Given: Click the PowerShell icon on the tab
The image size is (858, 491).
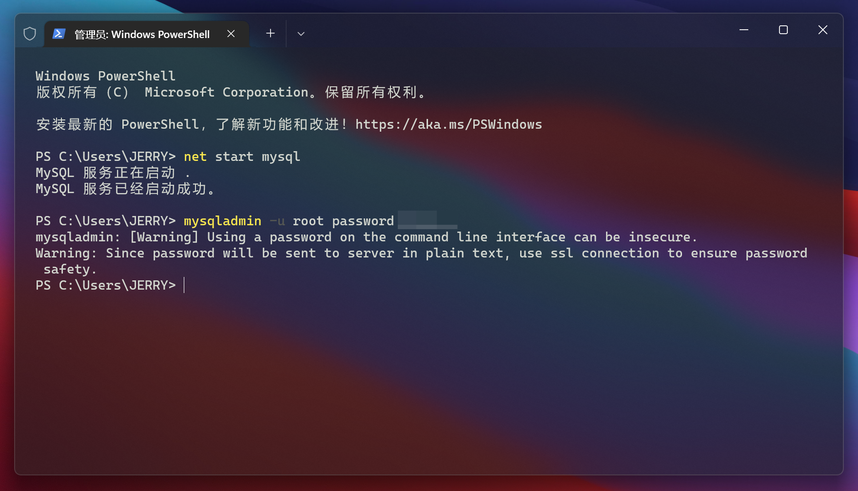Looking at the screenshot, I should [x=59, y=34].
